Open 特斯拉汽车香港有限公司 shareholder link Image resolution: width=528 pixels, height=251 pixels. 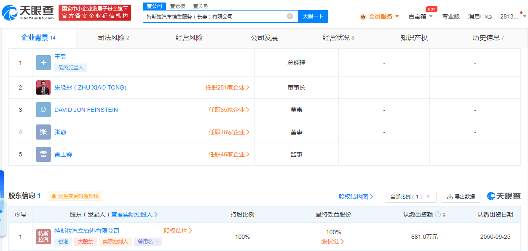[x=87, y=231]
